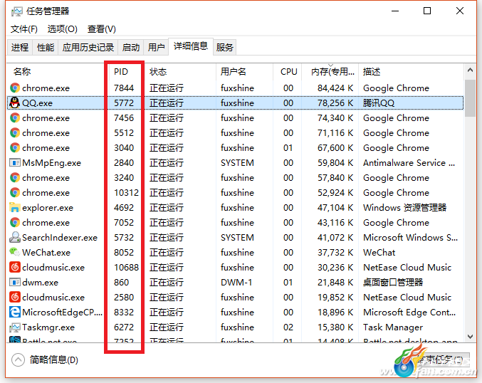The width and height of the screenshot is (482, 383).
Task: Click the description Task Manager
Action: point(393,327)
